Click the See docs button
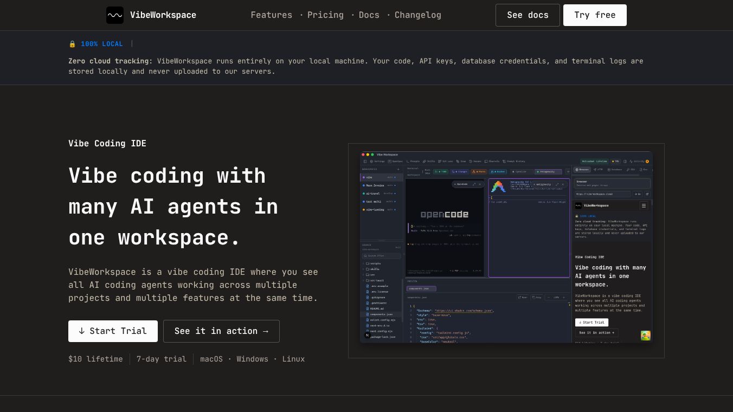733x412 pixels. click(528, 15)
